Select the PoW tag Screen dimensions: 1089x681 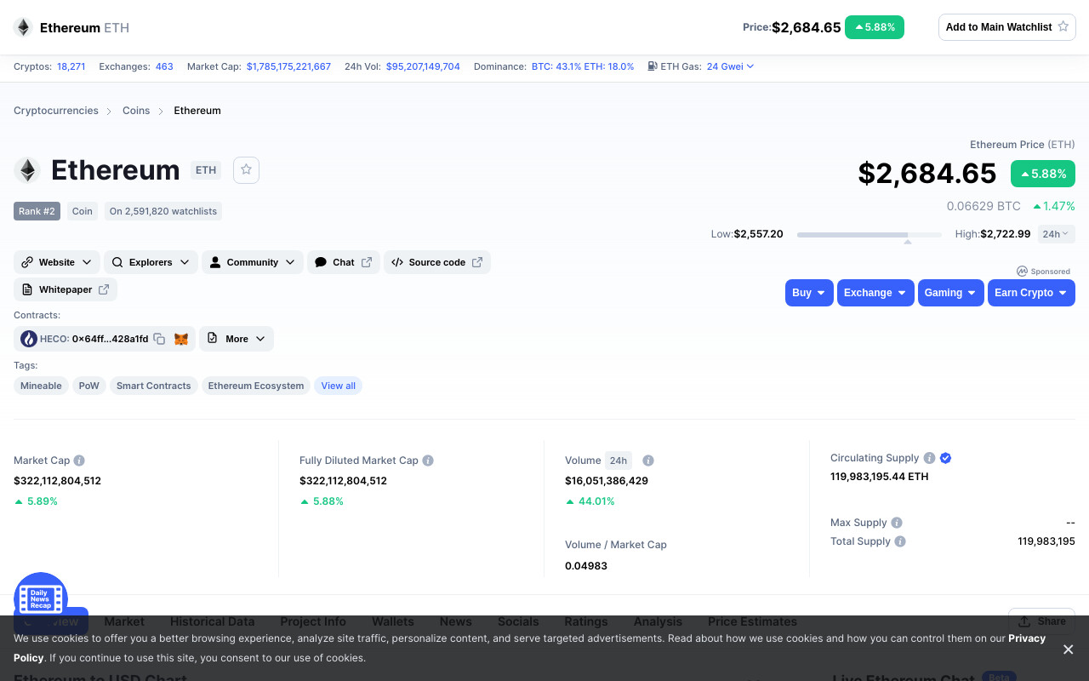89,386
